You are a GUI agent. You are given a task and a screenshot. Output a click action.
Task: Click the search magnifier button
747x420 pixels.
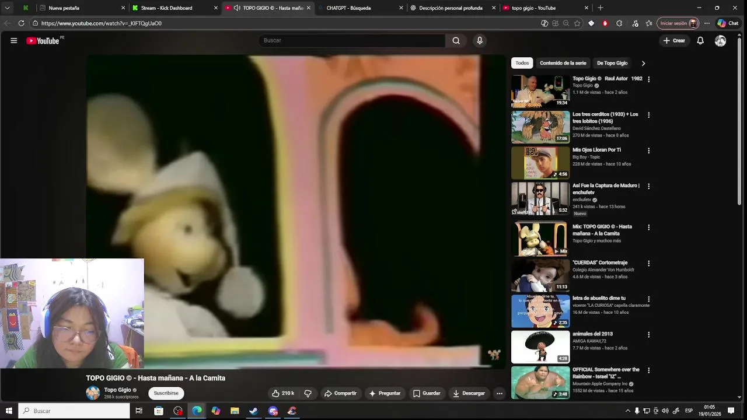coord(456,41)
